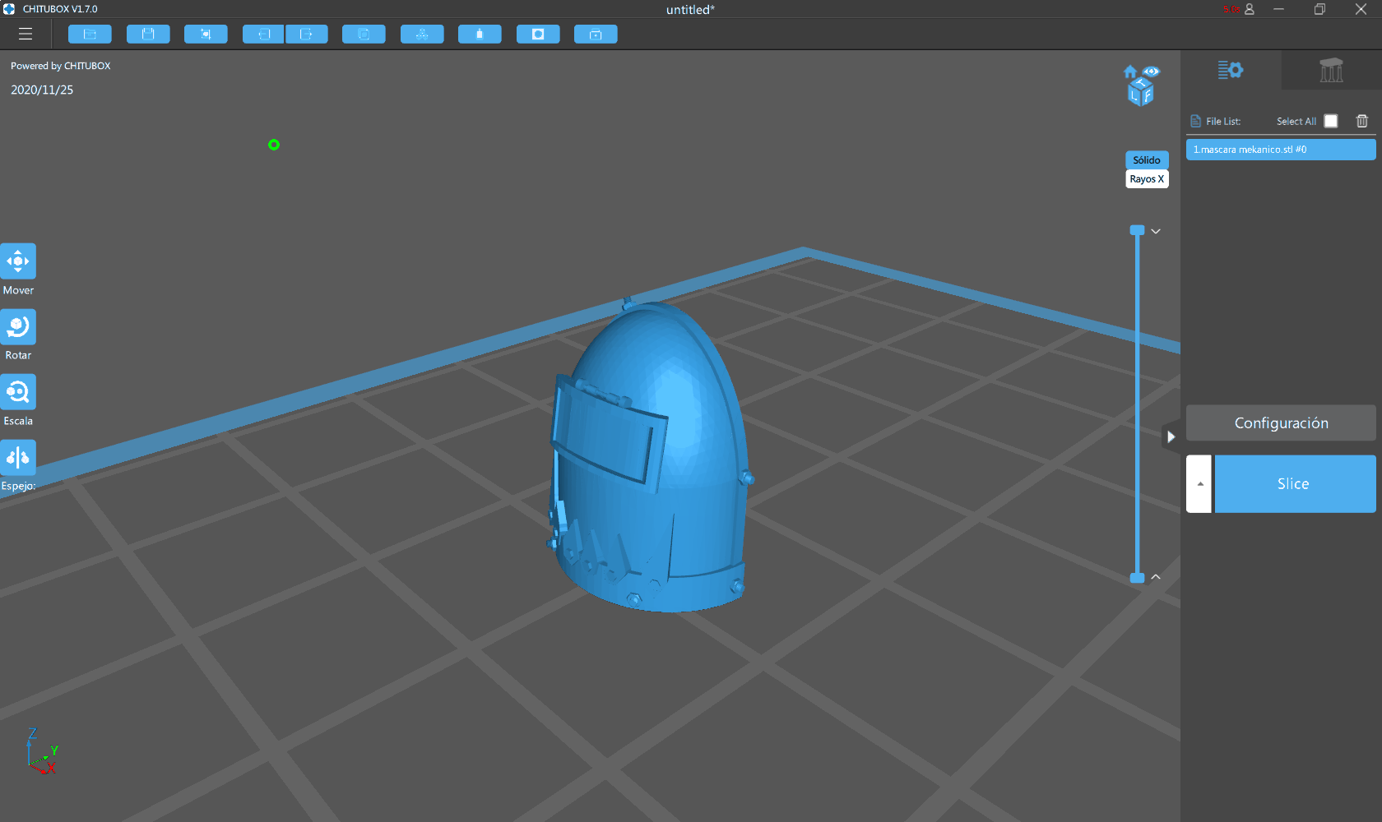Open Configuración settings

point(1281,423)
